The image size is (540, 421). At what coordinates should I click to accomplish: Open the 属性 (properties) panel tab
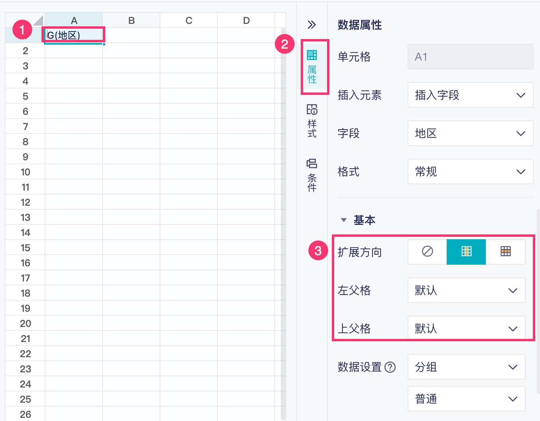tap(312, 67)
